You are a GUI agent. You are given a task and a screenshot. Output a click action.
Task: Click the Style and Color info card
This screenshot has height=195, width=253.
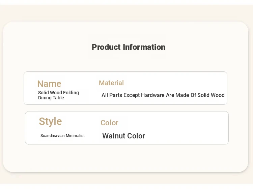tap(127, 128)
